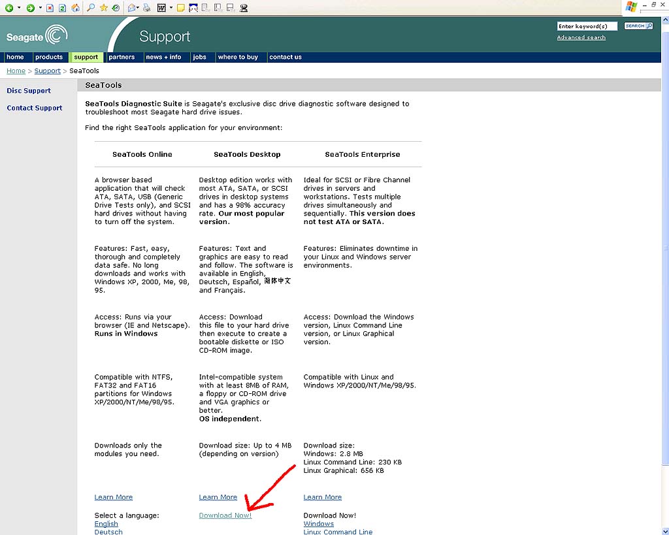Refresh the page using the toolbar icon
The image size is (669, 535).
tap(62, 8)
